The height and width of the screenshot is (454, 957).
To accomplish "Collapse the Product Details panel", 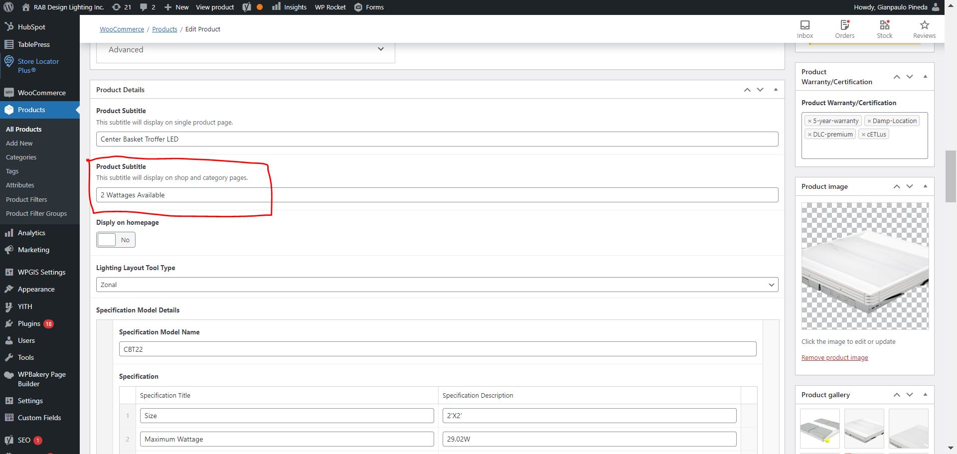I will pos(776,90).
